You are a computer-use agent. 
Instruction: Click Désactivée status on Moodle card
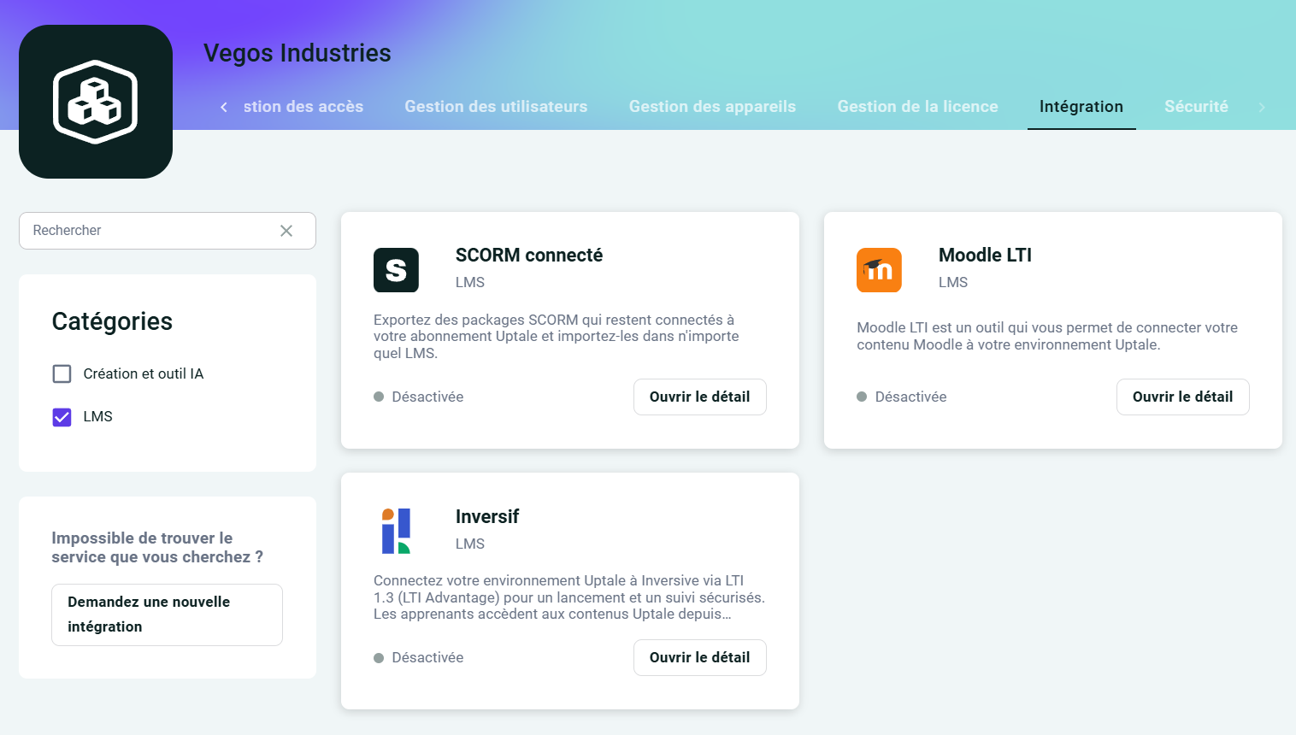coord(902,397)
